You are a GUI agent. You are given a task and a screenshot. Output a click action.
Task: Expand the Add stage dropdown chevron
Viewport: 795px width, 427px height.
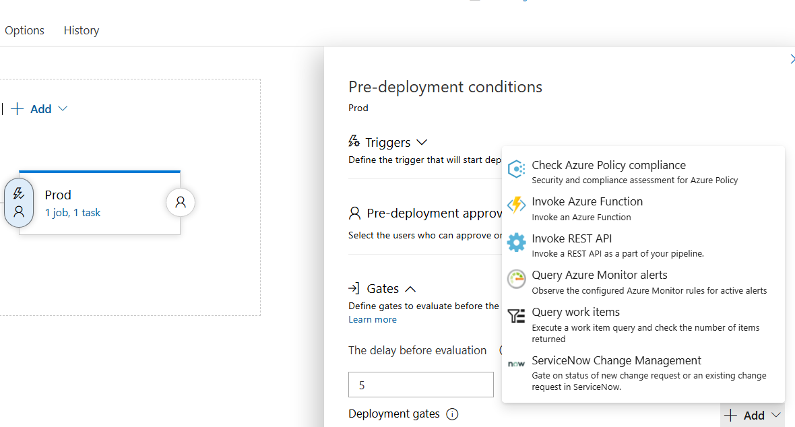63,108
